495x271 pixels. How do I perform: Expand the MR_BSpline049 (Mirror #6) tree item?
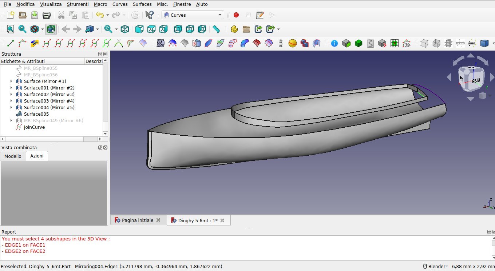pyautogui.click(x=11, y=120)
